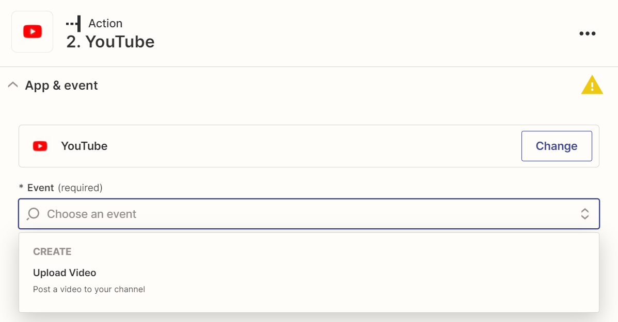
Task: Click the CREATE group header in dropdown
Action: [52, 251]
